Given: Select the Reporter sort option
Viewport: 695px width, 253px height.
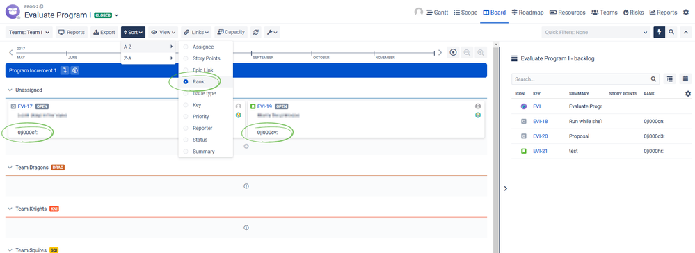Looking at the screenshot, I should (206, 128).
